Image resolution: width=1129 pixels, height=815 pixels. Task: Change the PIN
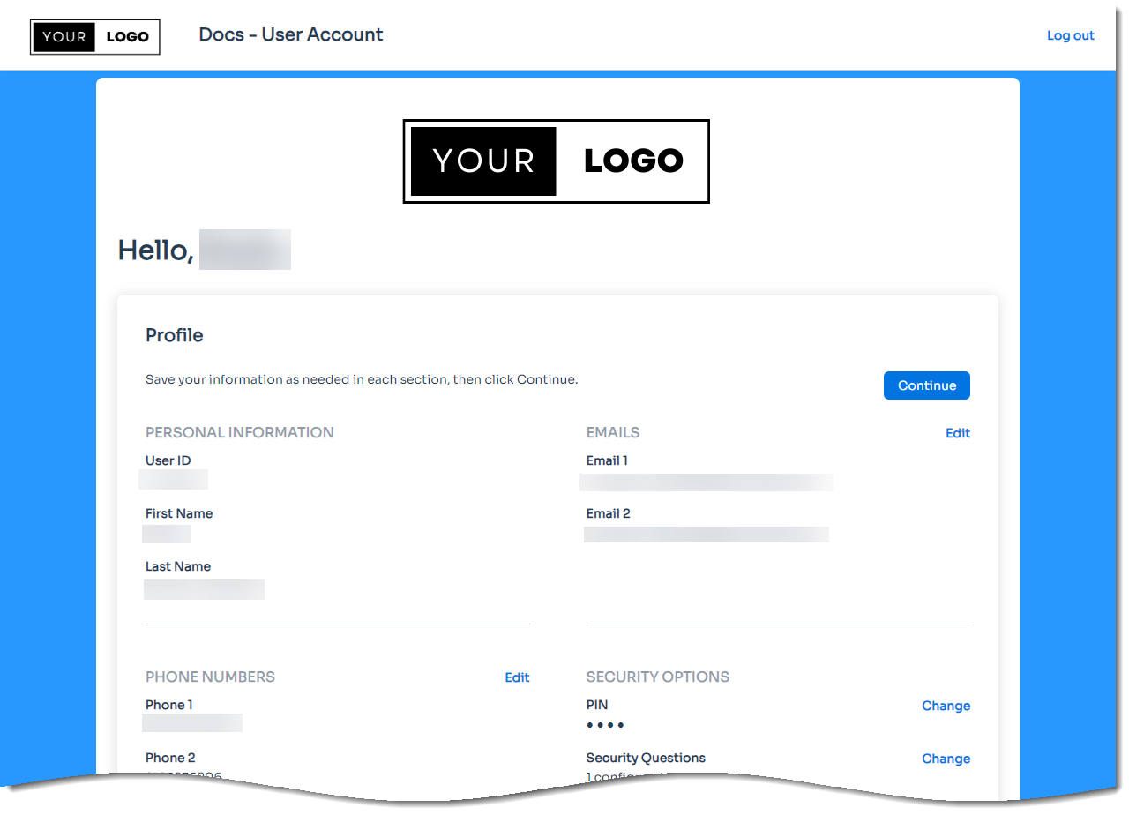(946, 706)
